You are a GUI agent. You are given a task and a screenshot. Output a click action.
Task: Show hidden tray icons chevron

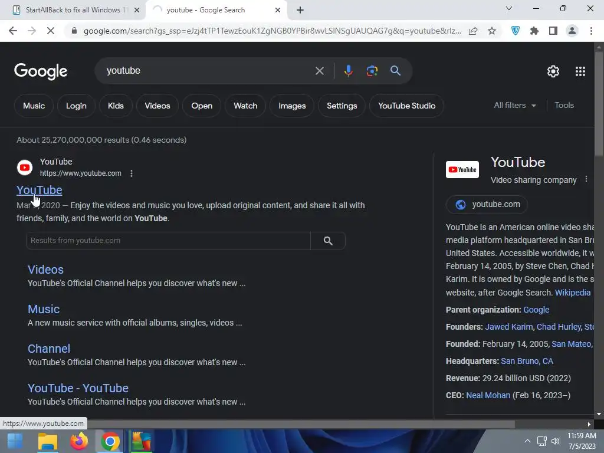tap(527, 441)
